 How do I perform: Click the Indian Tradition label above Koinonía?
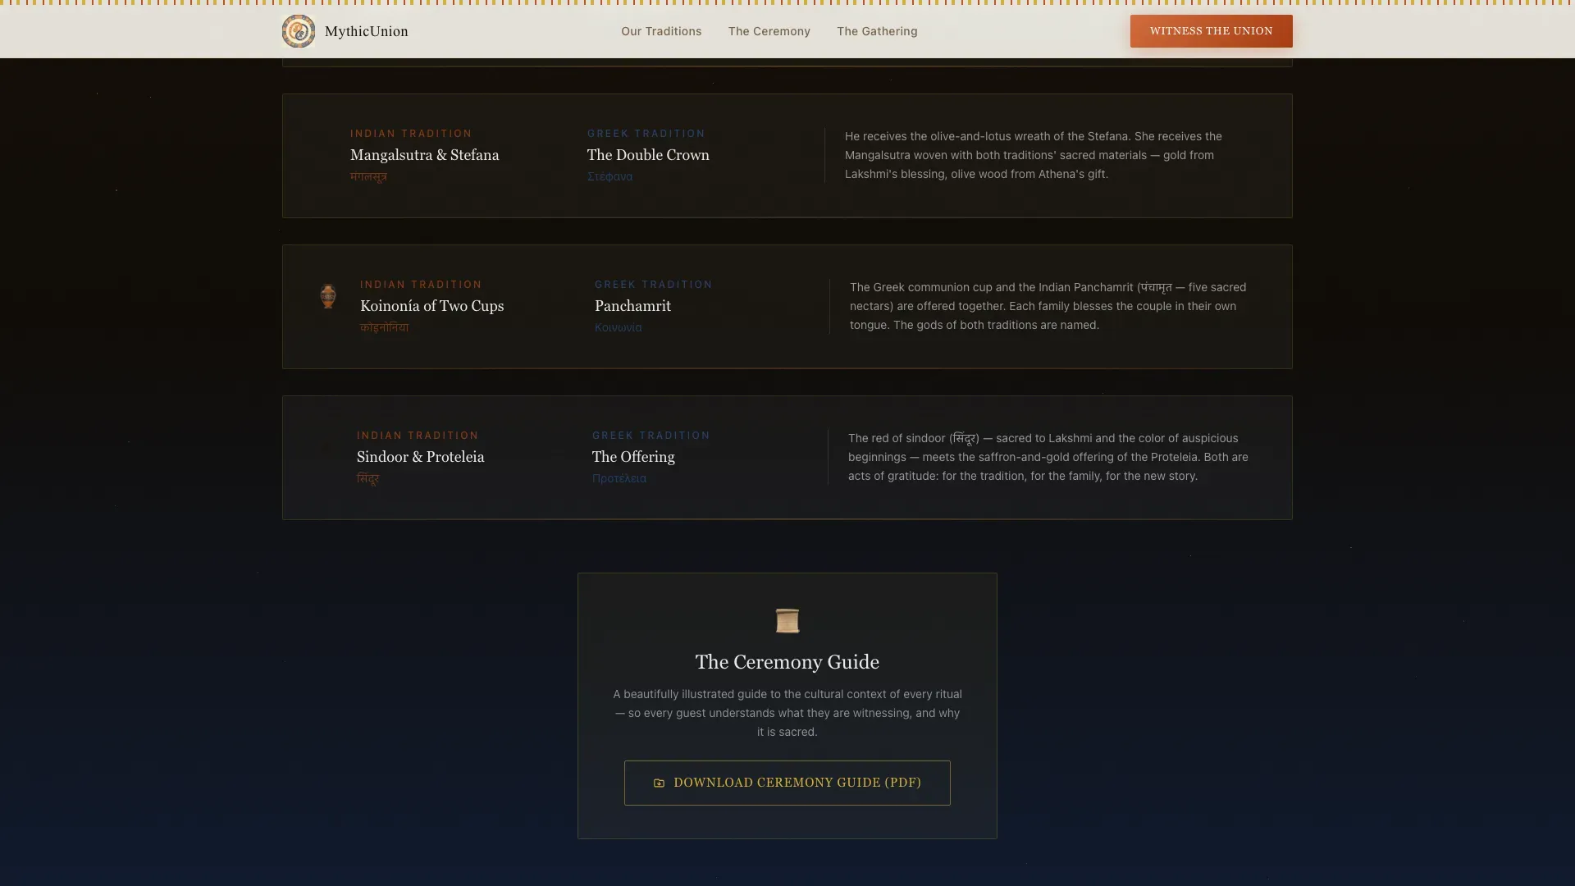pyautogui.click(x=421, y=285)
